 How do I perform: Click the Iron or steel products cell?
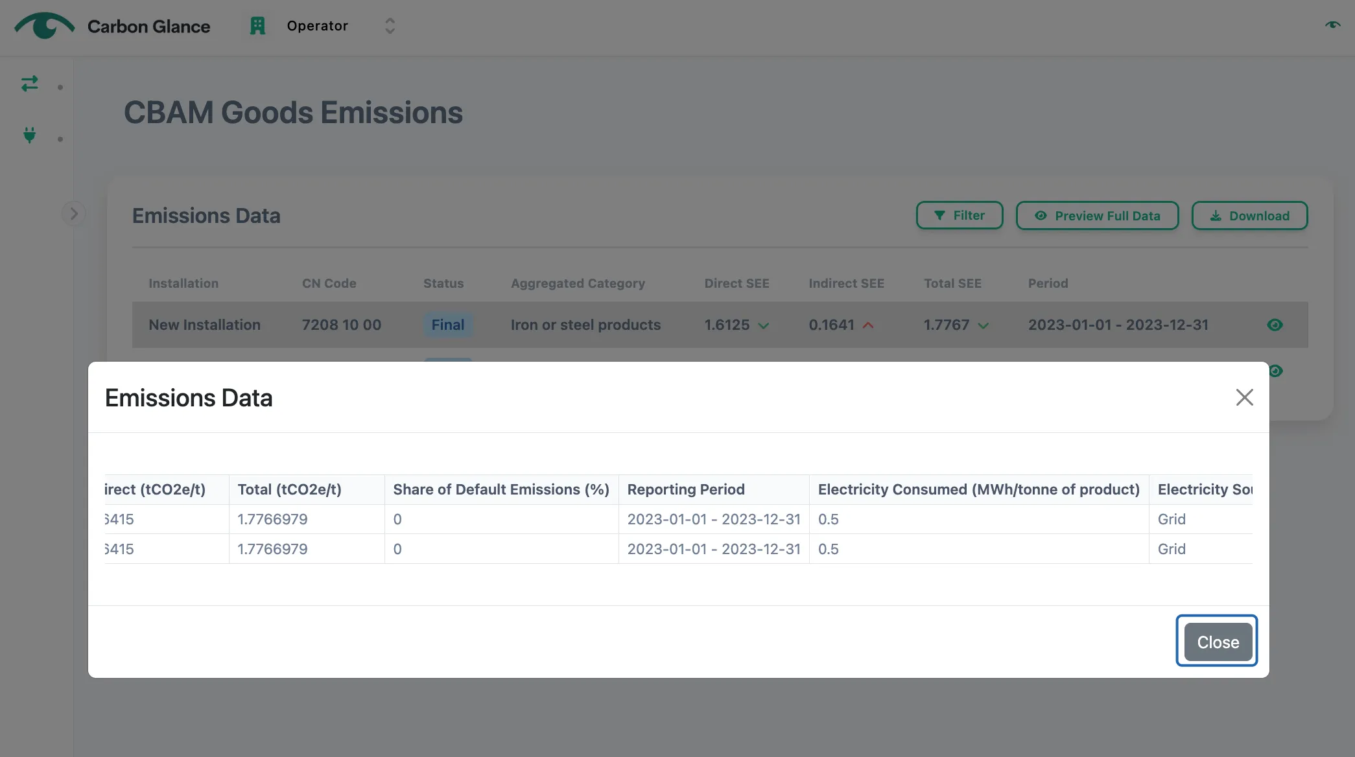pyautogui.click(x=585, y=325)
